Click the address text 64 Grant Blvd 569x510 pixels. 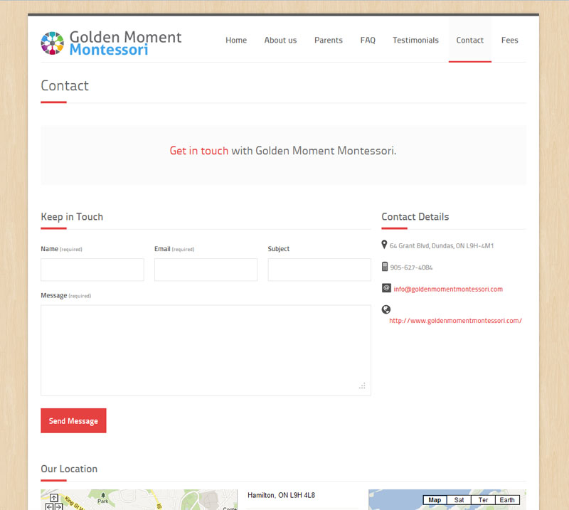coord(442,245)
